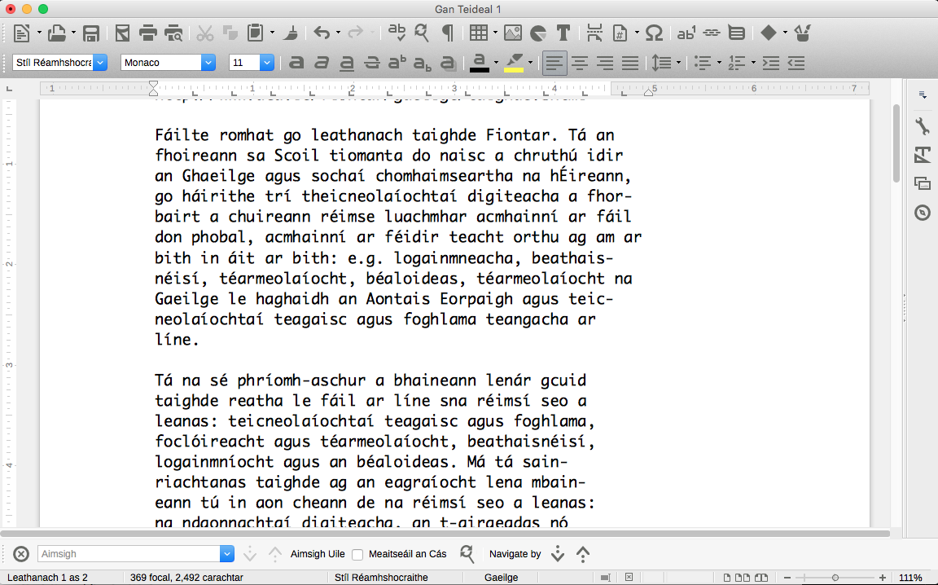Click the Undo arrow icon
938x585 pixels.
click(x=322, y=33)
